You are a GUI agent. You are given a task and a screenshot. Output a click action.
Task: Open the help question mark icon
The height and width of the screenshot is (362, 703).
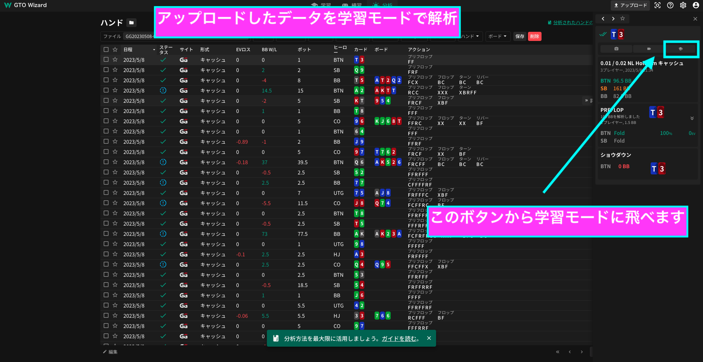coord(670,5)
